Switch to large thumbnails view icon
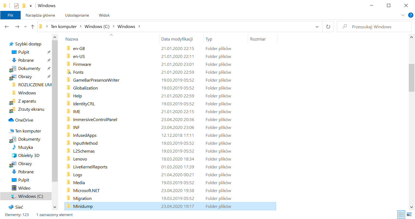The height and width of the screenshot is (219, 415). coord(409,215)
